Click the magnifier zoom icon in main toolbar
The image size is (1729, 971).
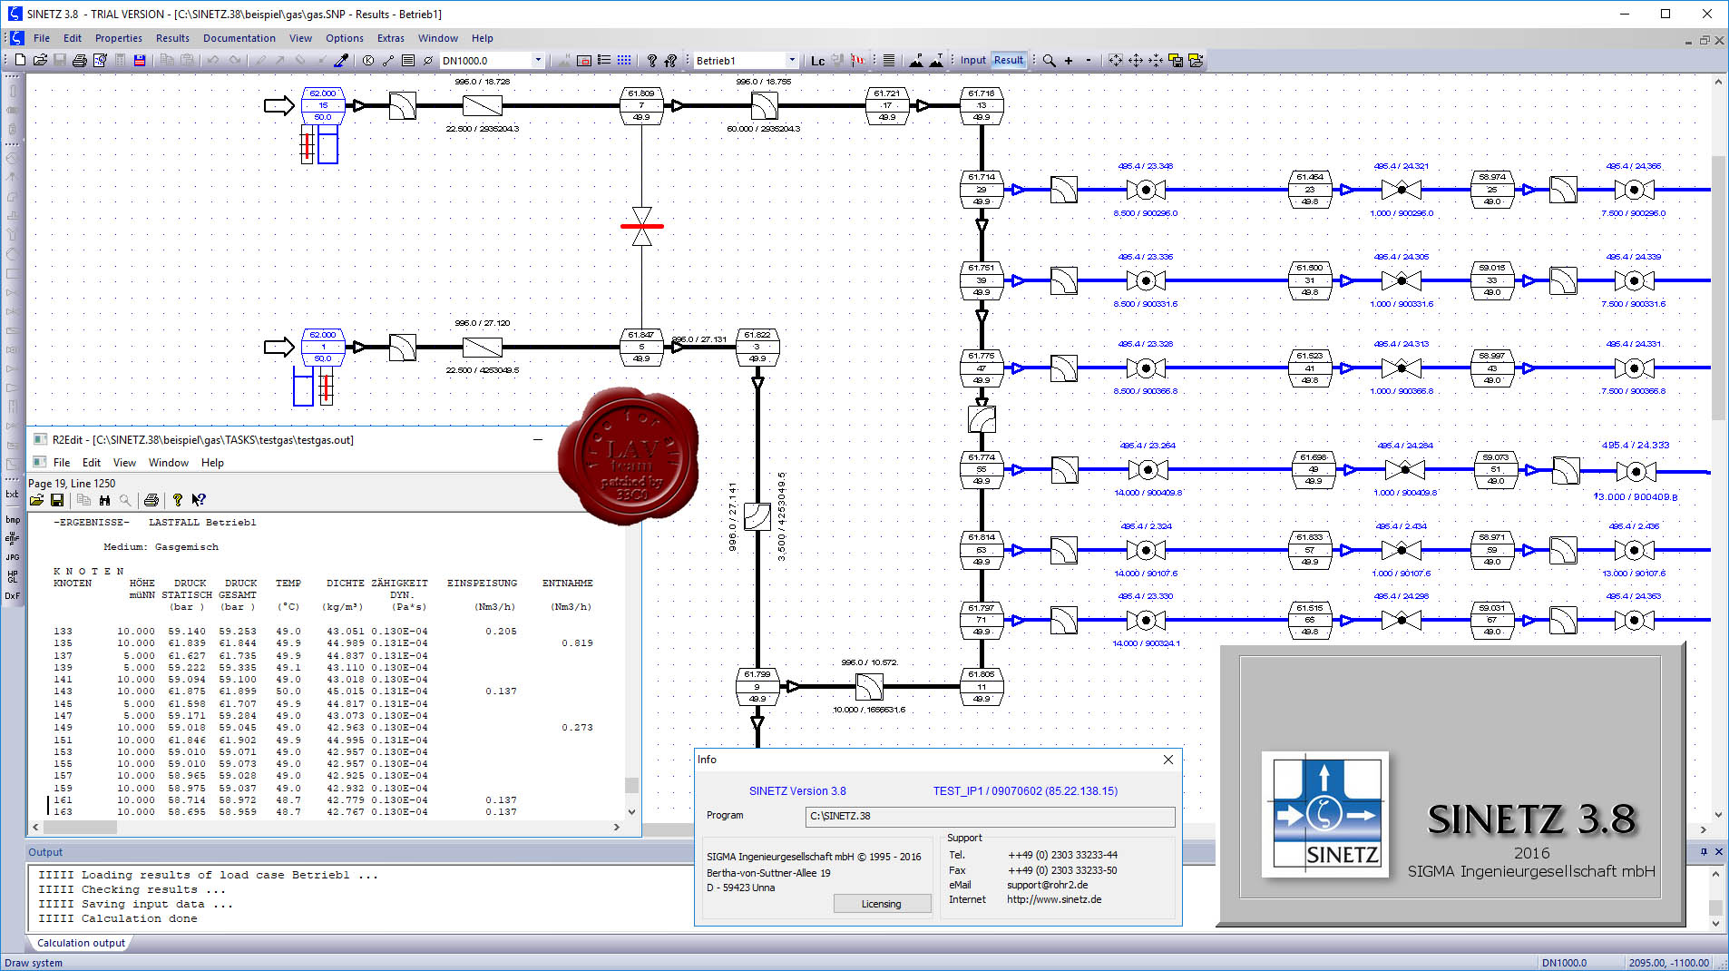point(1050,60)
